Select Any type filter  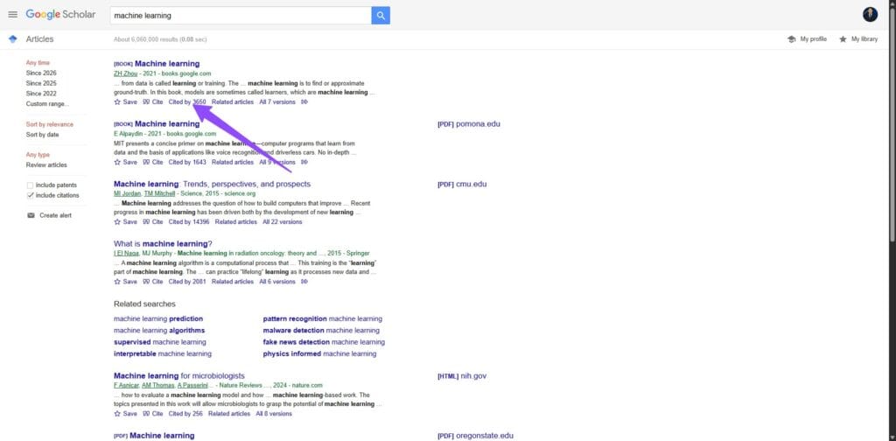(38, 155)
